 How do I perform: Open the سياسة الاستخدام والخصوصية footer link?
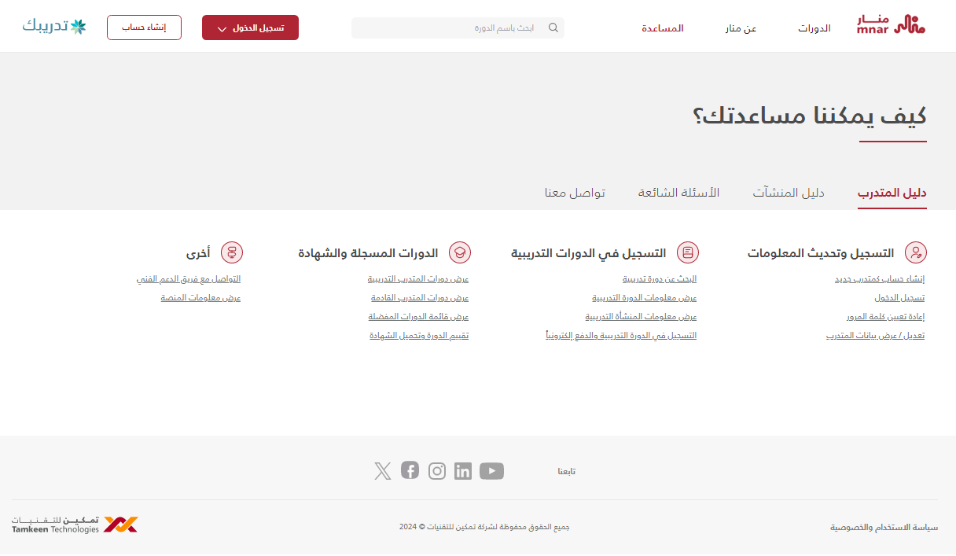884,527
